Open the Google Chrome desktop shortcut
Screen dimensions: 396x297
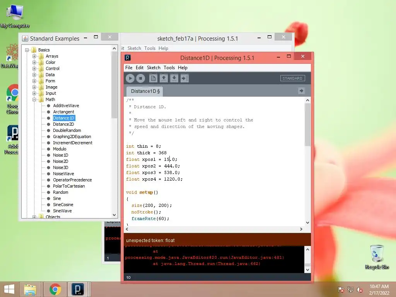click(12, 99)
